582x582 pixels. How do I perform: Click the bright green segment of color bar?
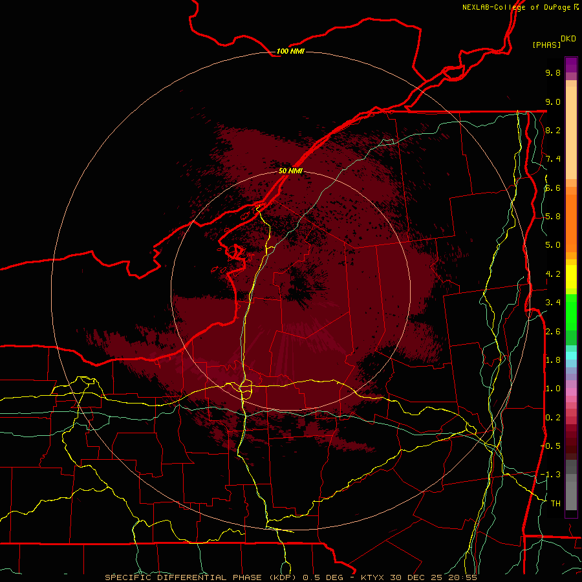571,312
